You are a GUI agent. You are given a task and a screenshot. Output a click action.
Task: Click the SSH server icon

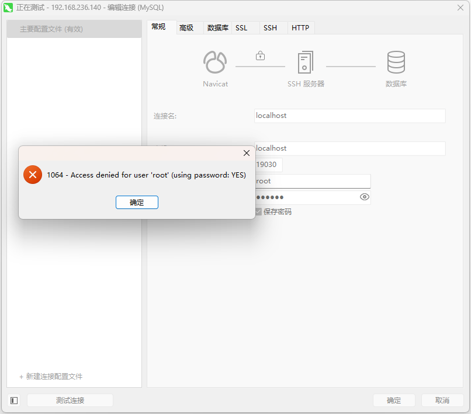tap(305, 62)
